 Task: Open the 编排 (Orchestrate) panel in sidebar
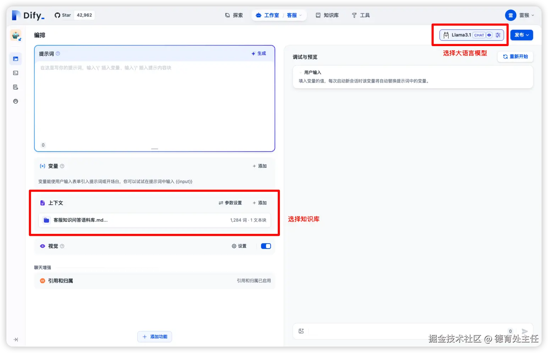(x=15, y=59)
